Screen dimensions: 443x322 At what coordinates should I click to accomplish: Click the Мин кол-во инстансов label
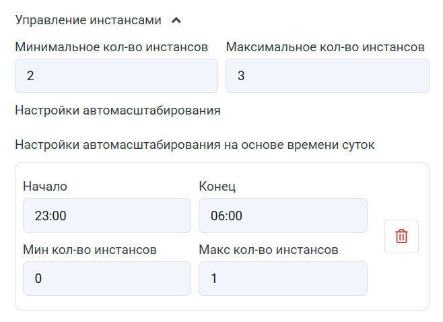[x=90, y=250]
